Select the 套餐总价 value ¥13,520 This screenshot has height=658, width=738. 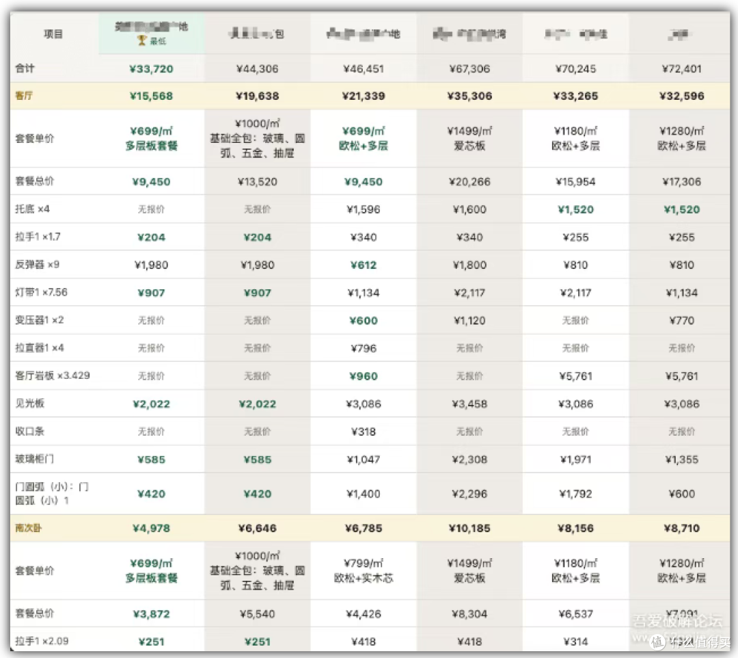click(x=258, y=182)
